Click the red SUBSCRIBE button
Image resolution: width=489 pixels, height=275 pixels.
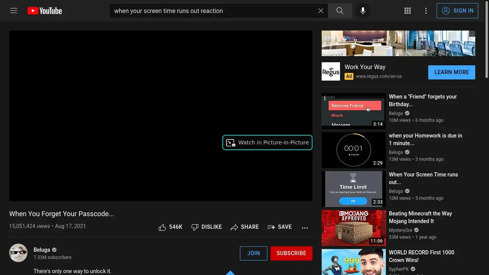coord(291,253)
